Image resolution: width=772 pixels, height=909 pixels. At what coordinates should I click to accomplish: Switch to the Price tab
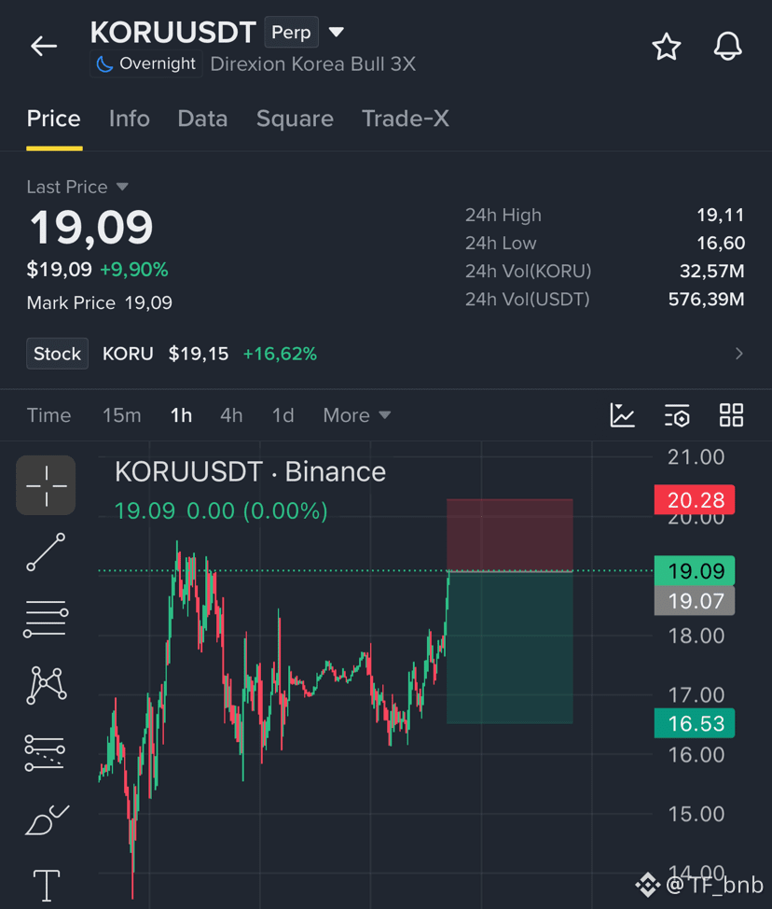(x=54, y=119)
